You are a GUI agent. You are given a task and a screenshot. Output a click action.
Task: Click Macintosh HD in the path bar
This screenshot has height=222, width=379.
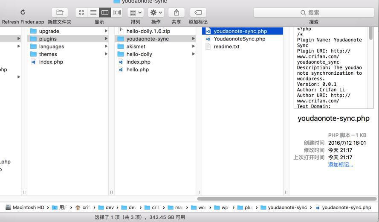pos(25,207)
